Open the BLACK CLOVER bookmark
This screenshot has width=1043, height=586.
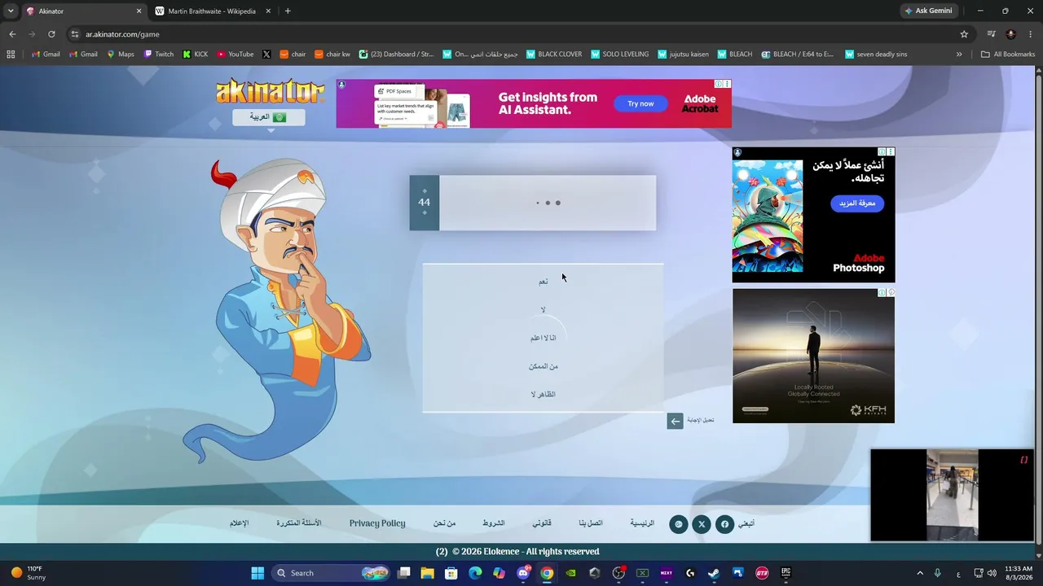click(x=554, y=55)
